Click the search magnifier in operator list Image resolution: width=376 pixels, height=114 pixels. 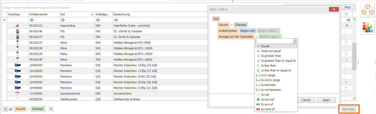coord(295,41)
